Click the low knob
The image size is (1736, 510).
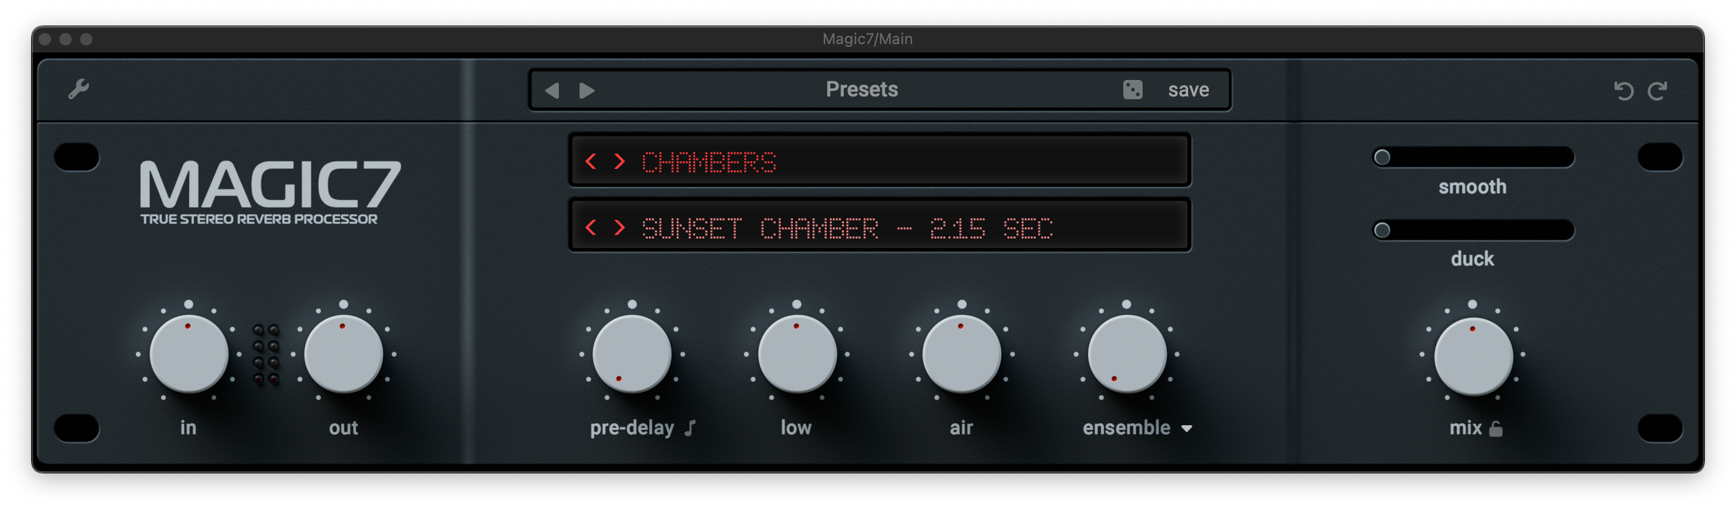(797, 354)
